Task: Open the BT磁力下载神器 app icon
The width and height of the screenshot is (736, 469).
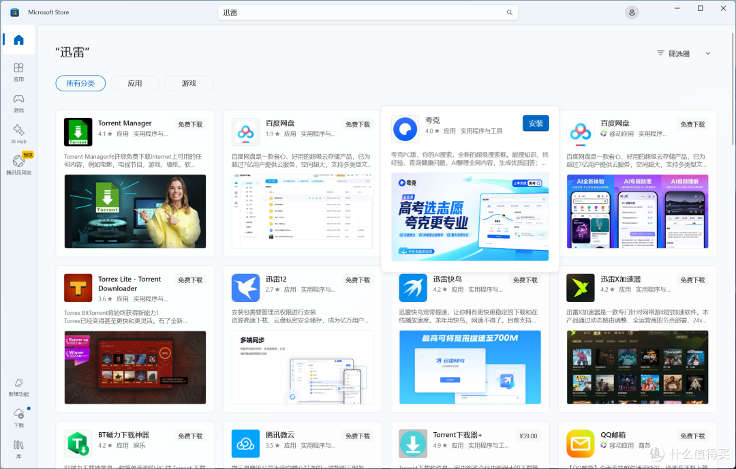Action: tap(78, 444)
